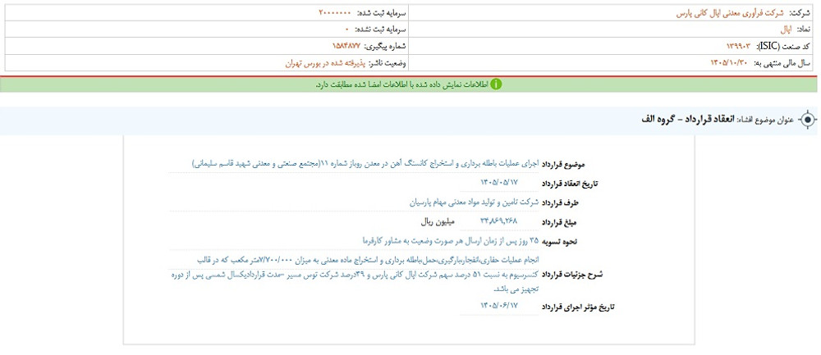Click the کد صنعت (ISIC) label
The image size is (821, 355).
pos(782,46)
